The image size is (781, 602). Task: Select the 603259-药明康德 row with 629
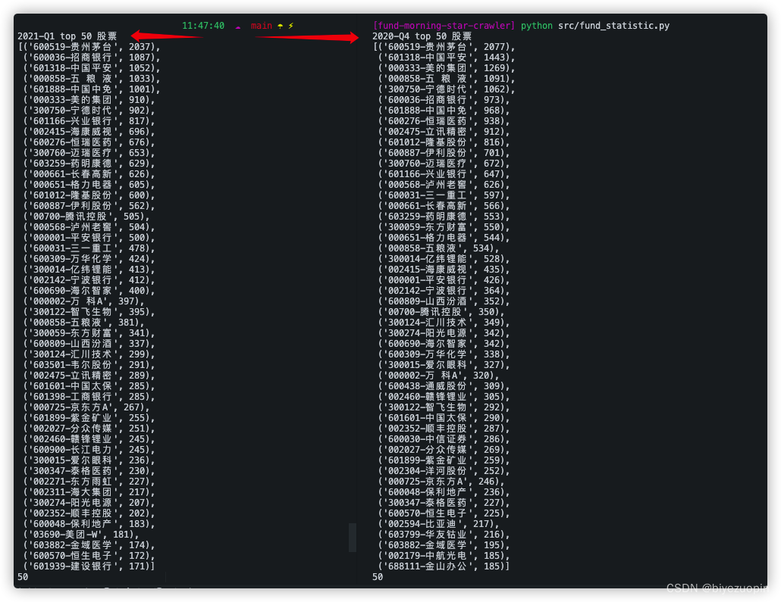coord(89,164)
